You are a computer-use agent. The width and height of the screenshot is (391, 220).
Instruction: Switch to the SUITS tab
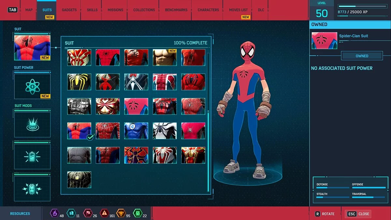[x=47, y=10]
